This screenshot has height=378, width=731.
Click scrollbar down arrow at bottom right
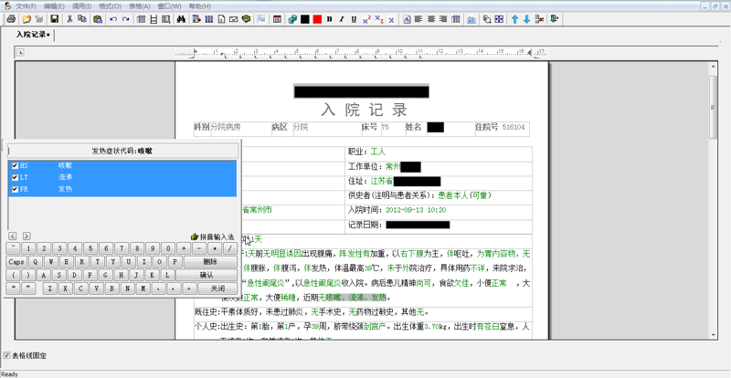pyautogui.click(x=714, y=335)
